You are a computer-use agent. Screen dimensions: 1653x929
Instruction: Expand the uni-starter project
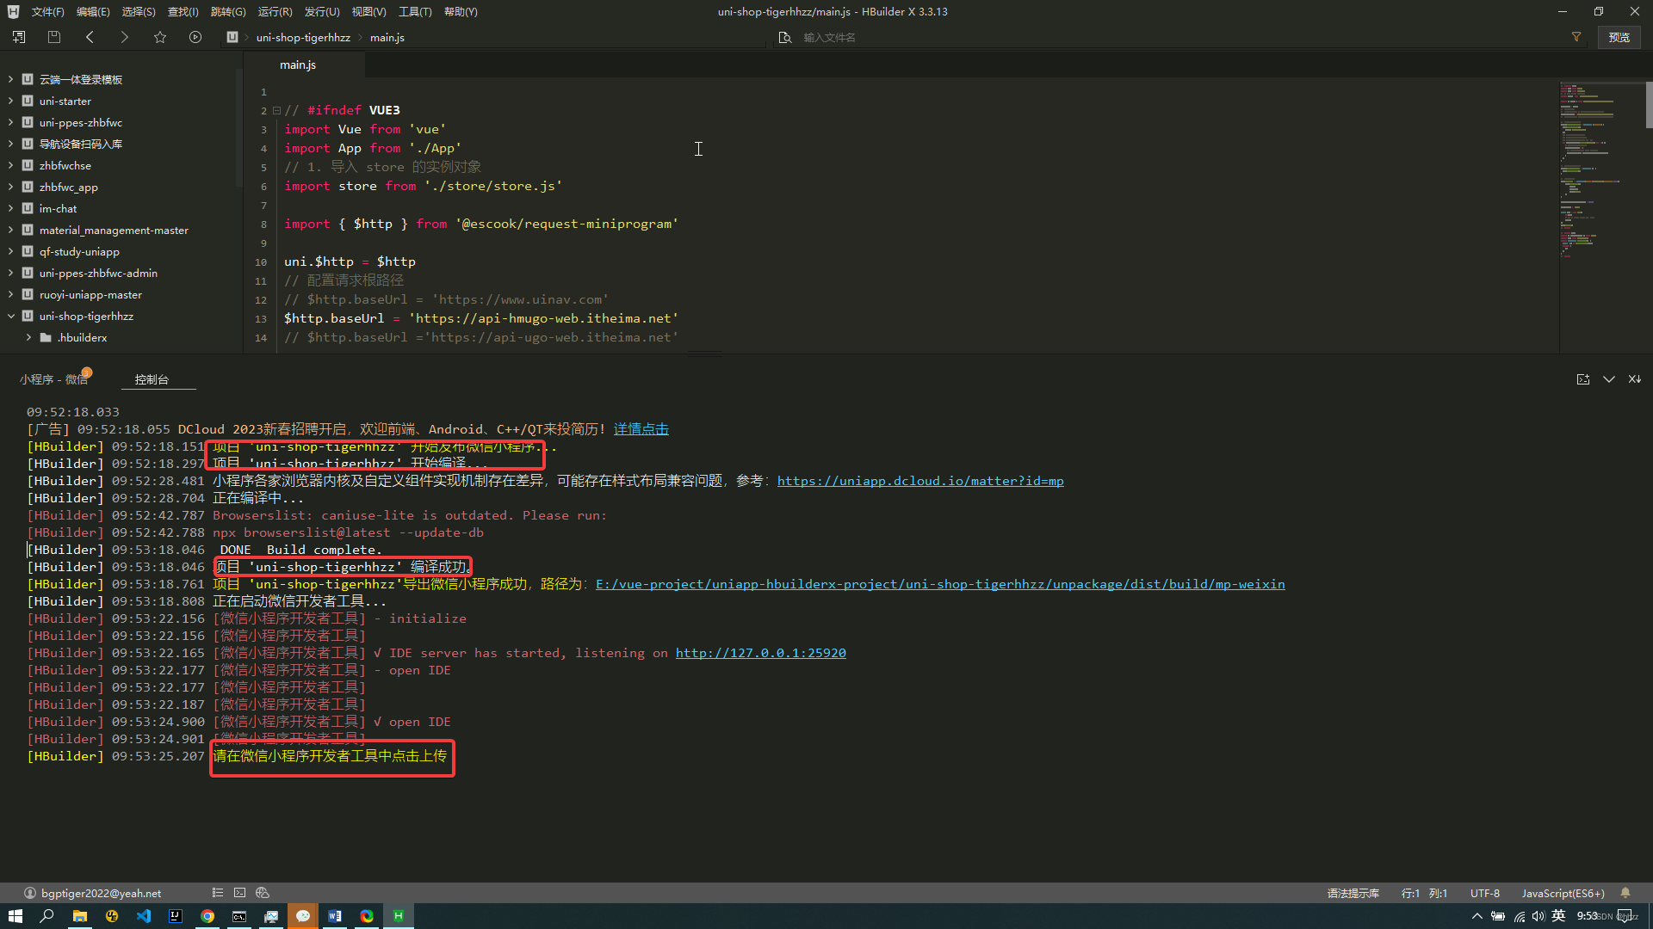pos(11,101)
